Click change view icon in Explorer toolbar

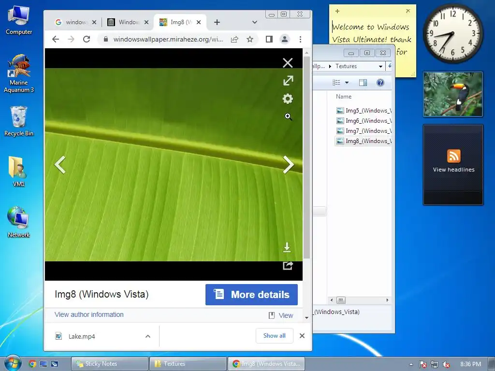click(x=336, y=83)
